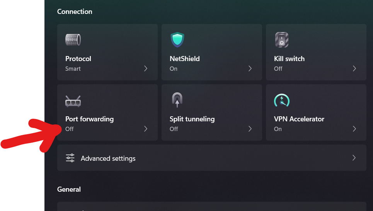The width and height of the screenshot is (373, 211).
Task: Click the General section heading
Action: (x=69, y=189)
